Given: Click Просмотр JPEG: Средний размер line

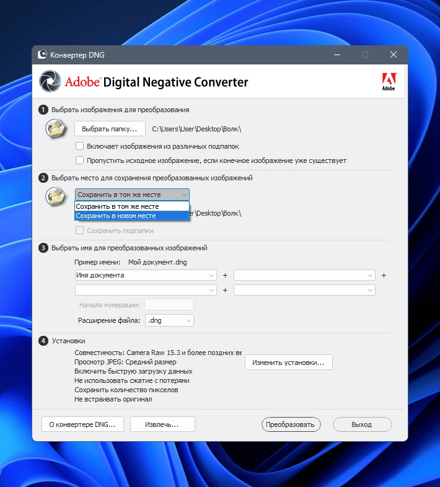Looking at the screenshot, I should click(x=125, y=362).
